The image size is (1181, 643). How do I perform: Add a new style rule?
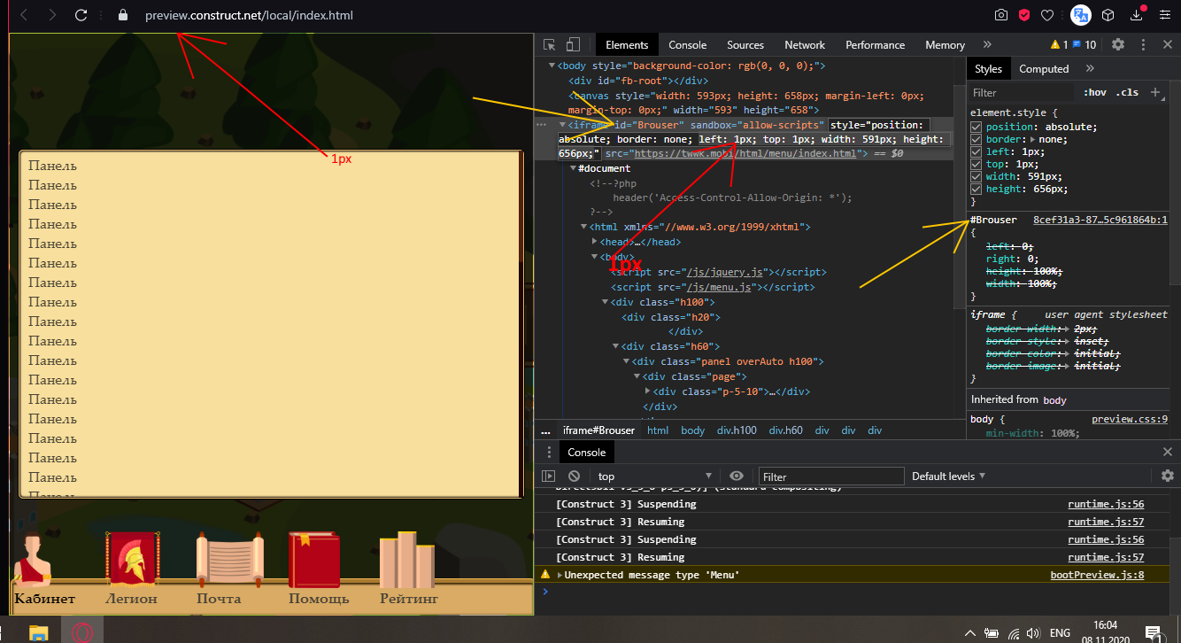1154,92
